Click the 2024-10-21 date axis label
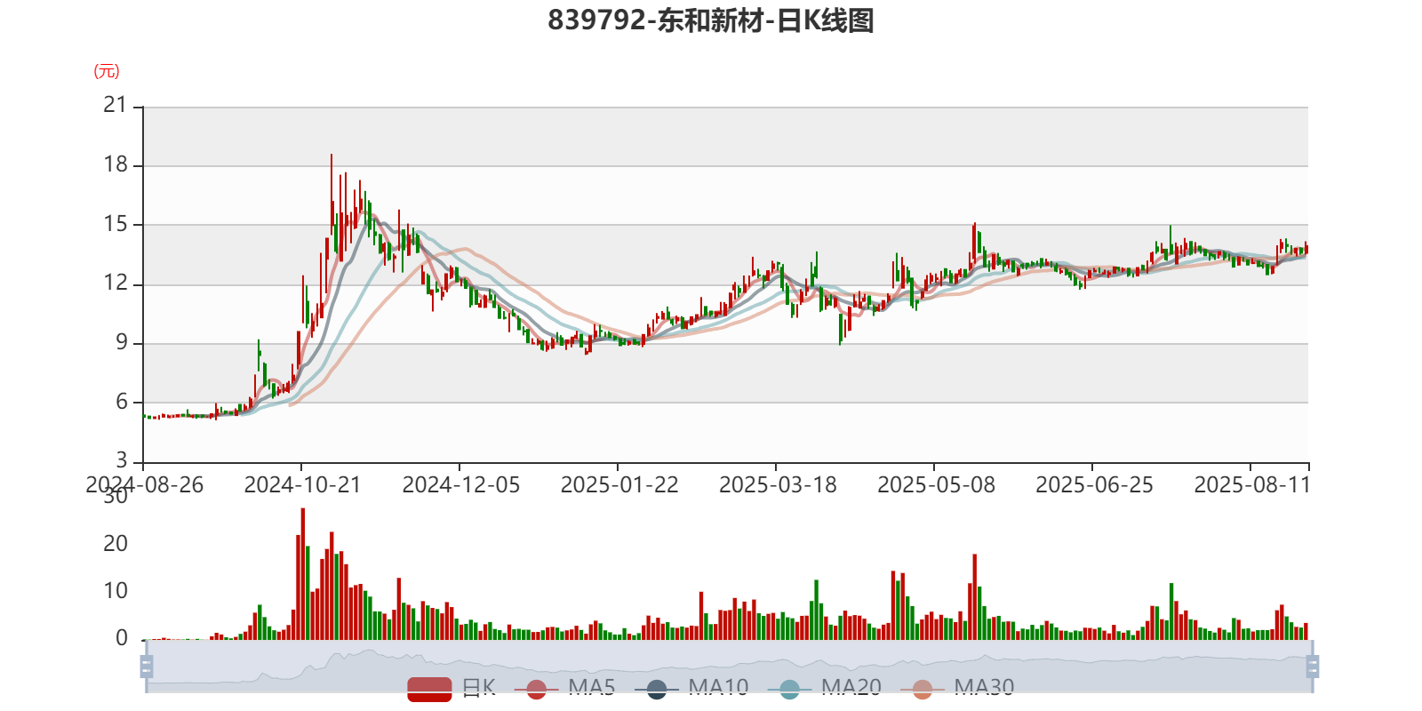This screenshot has width=1422, height=711. (302, 485)
